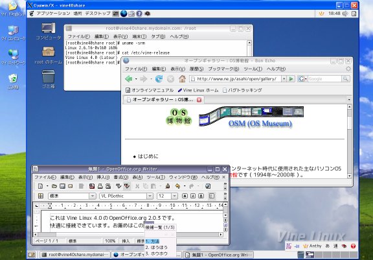Open 書式(O) menu in Writer
The height and width of the screenshot is (260, 373).
(121, 178)
